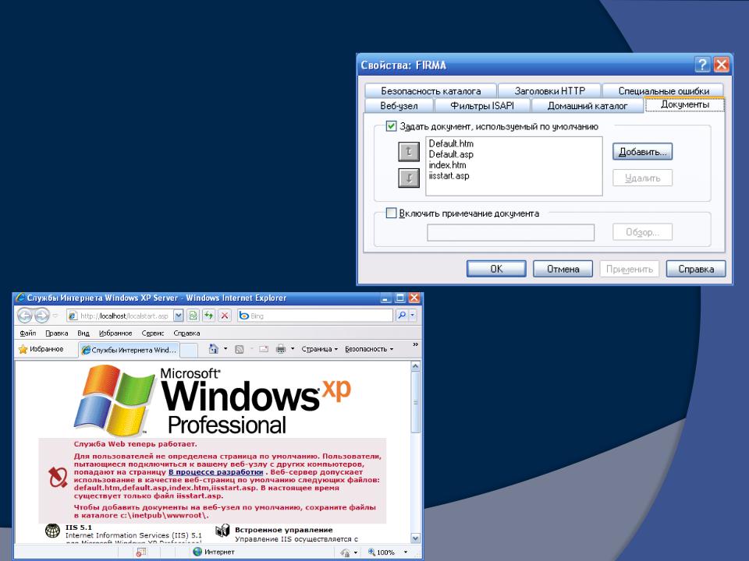Screen dimensions: 749x561
Task: Select Default.htm in the documents list
Action: (451, 143)
